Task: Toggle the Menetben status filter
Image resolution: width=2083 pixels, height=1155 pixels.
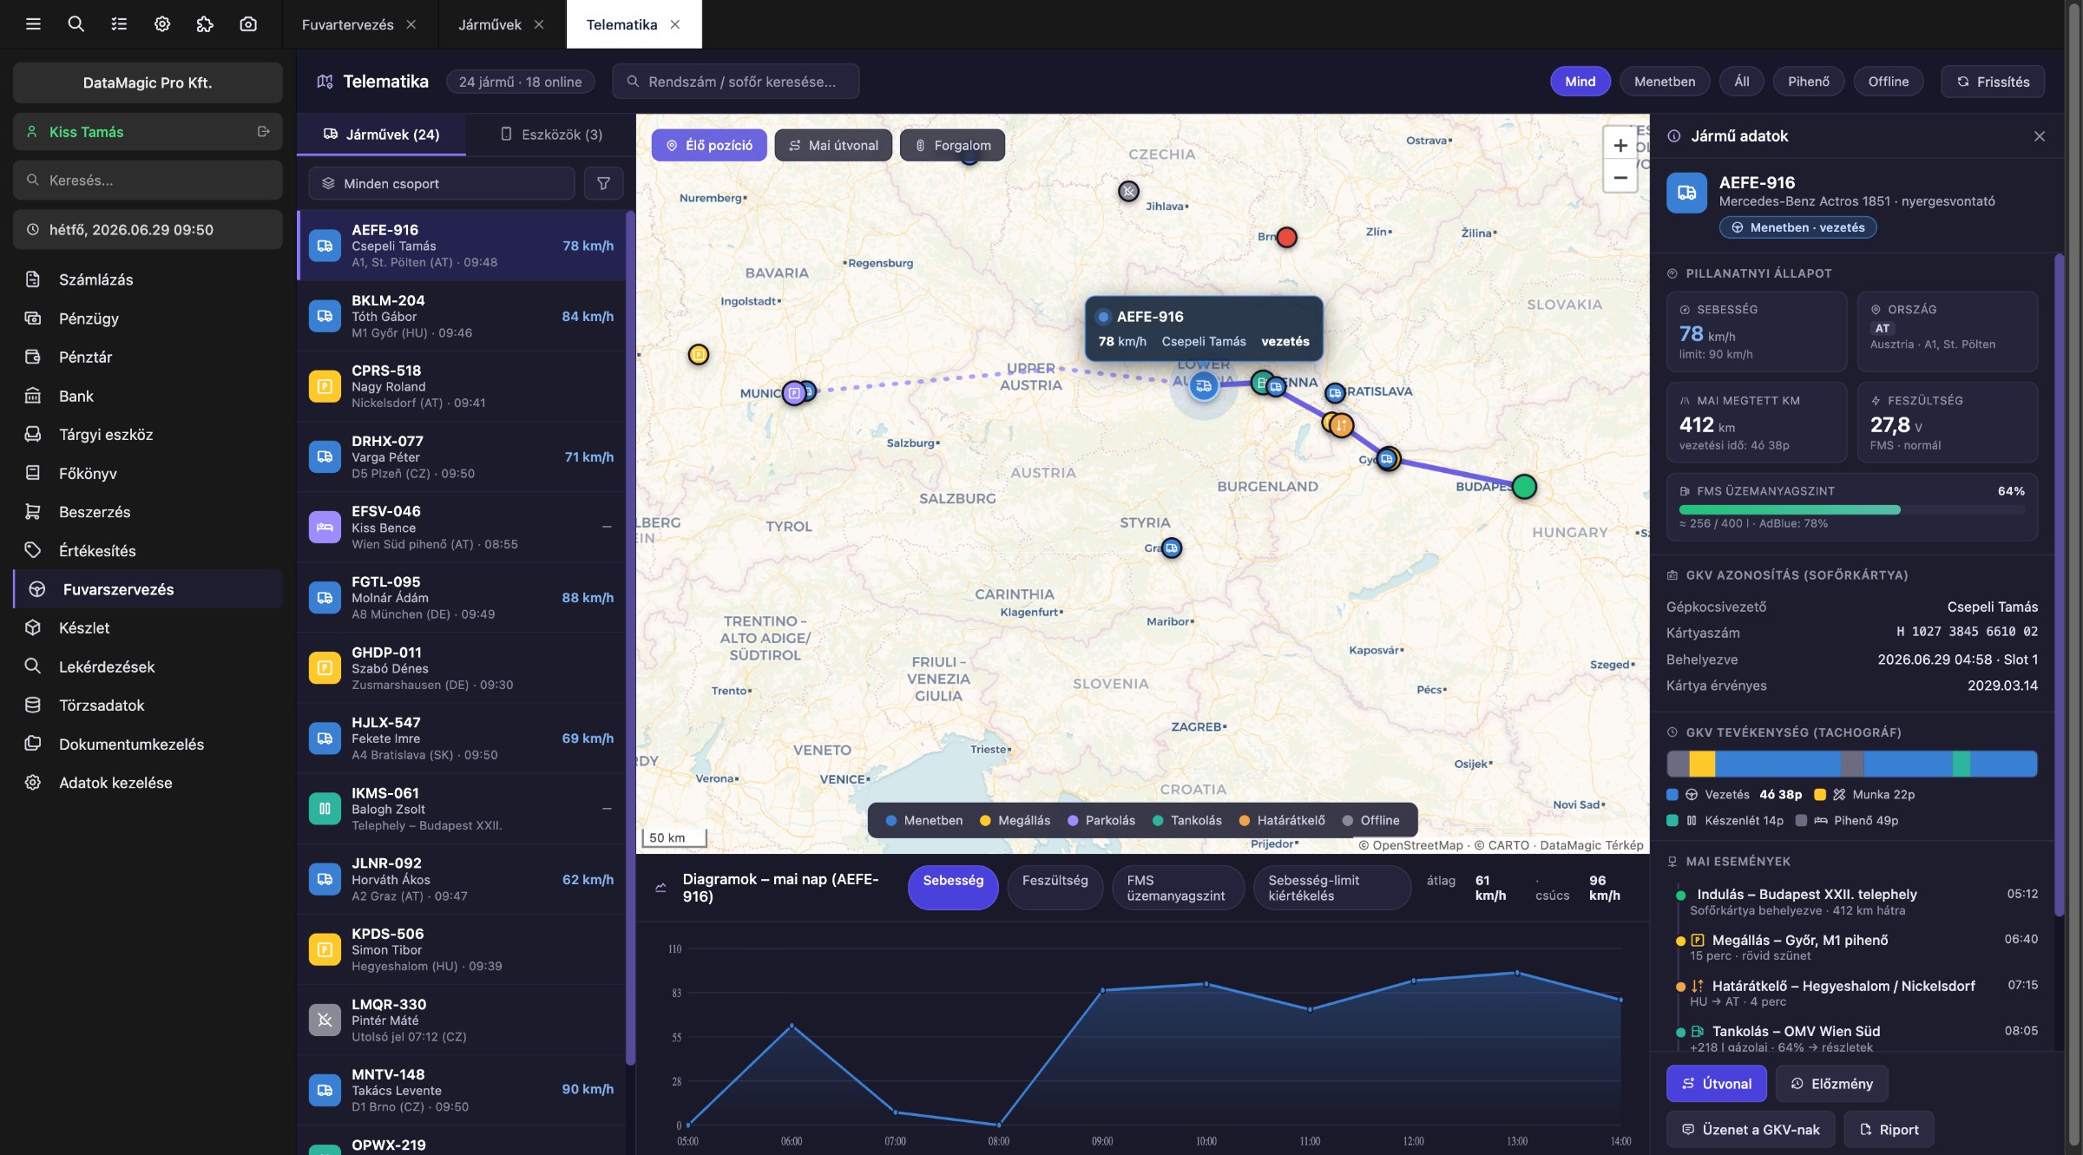Action: pyautogui.click(x=1664, y=82)
